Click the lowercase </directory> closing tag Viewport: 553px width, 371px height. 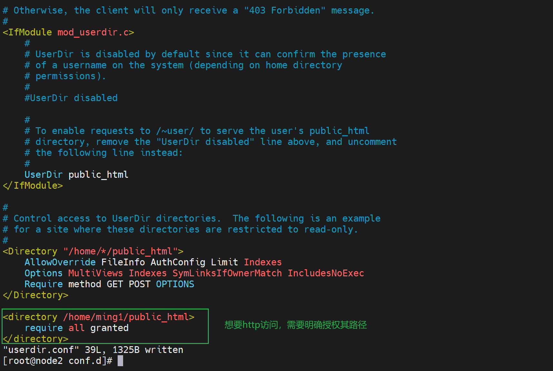(x=36, y=339)
